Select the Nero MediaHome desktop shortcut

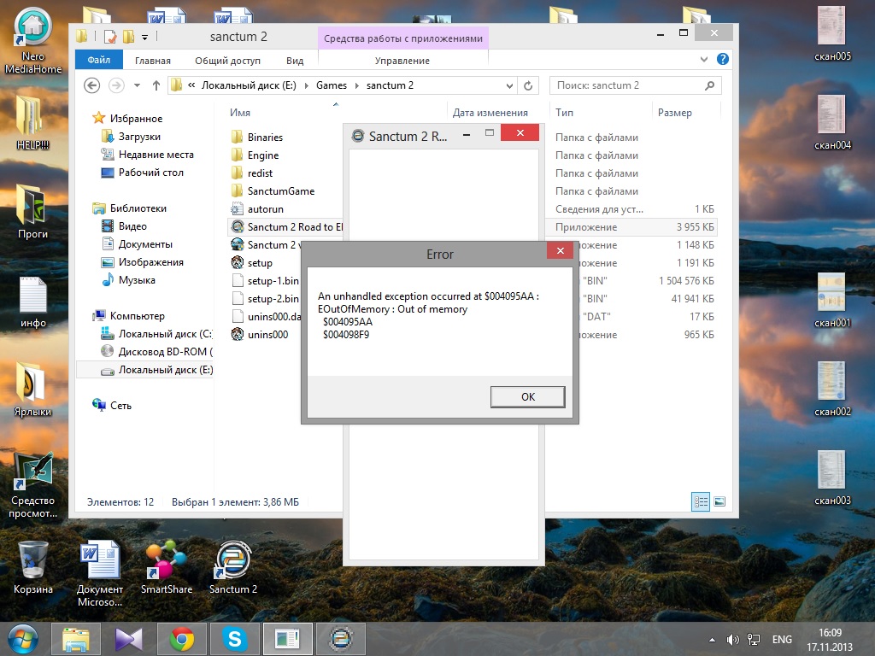pyautogui.click(x=33, y=41)
